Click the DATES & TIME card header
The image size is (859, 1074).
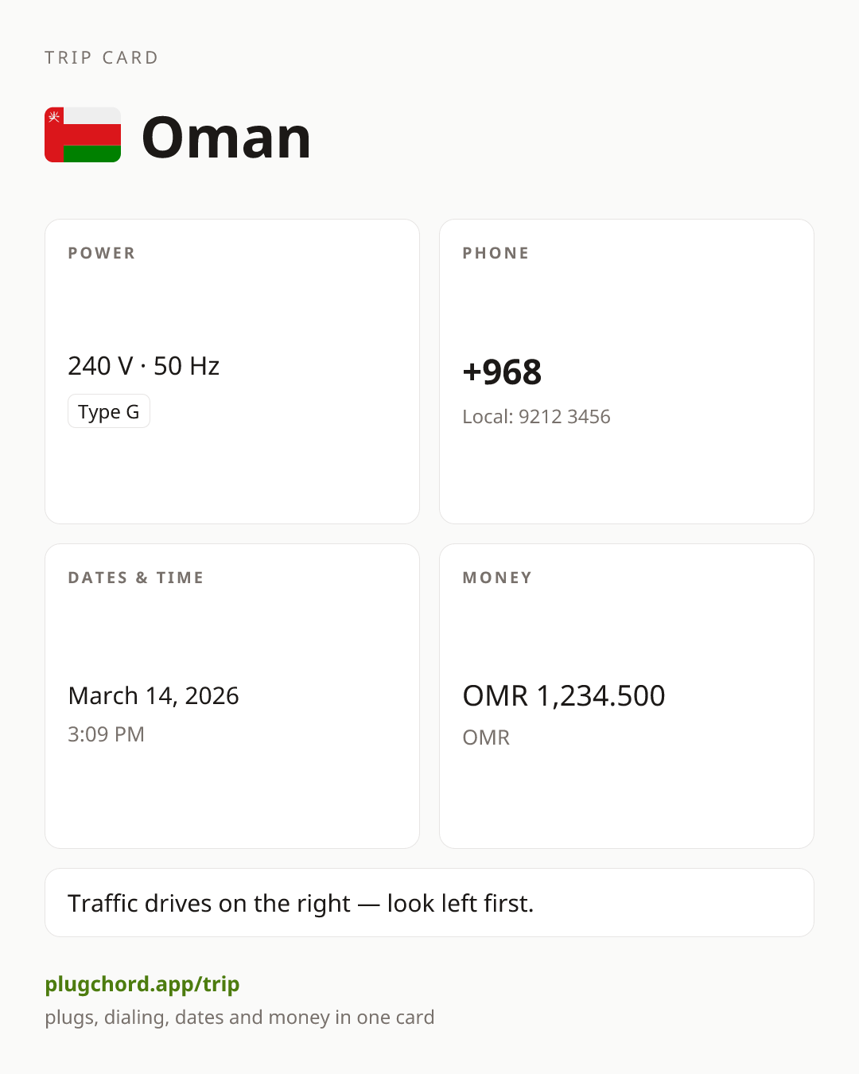click(x=136, y=578)
